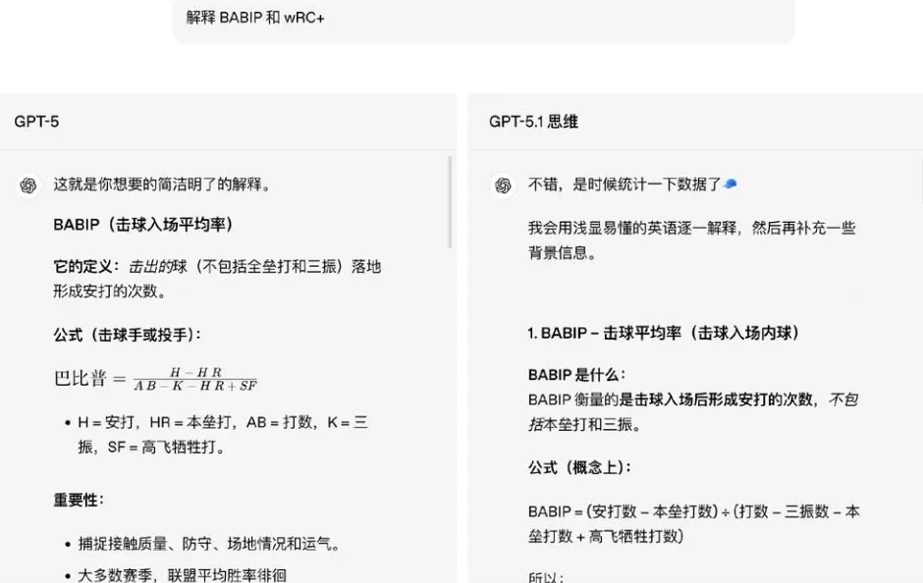
Task: Select the blue comet emoji in GPT-5.1 reply
Action: [x=729, y=183]
